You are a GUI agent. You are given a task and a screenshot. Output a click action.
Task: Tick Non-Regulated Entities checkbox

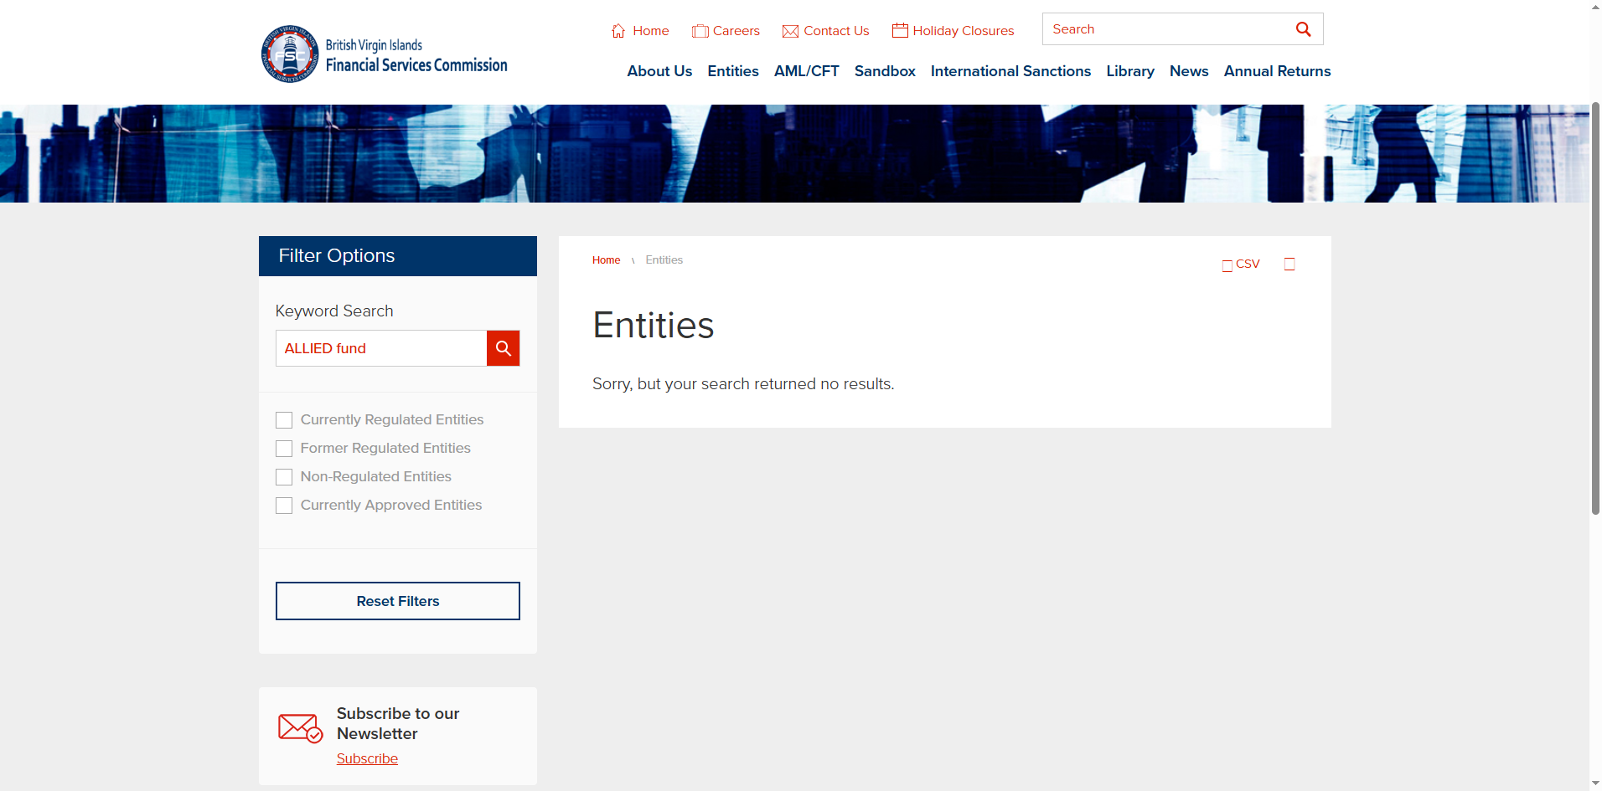point(284,477)
